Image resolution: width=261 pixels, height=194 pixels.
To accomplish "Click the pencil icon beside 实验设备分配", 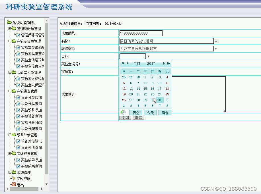I will point(18,122).
